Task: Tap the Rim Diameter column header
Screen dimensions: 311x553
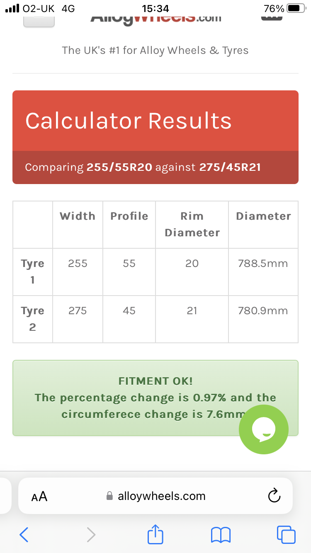Action: [x=192, y=224]
